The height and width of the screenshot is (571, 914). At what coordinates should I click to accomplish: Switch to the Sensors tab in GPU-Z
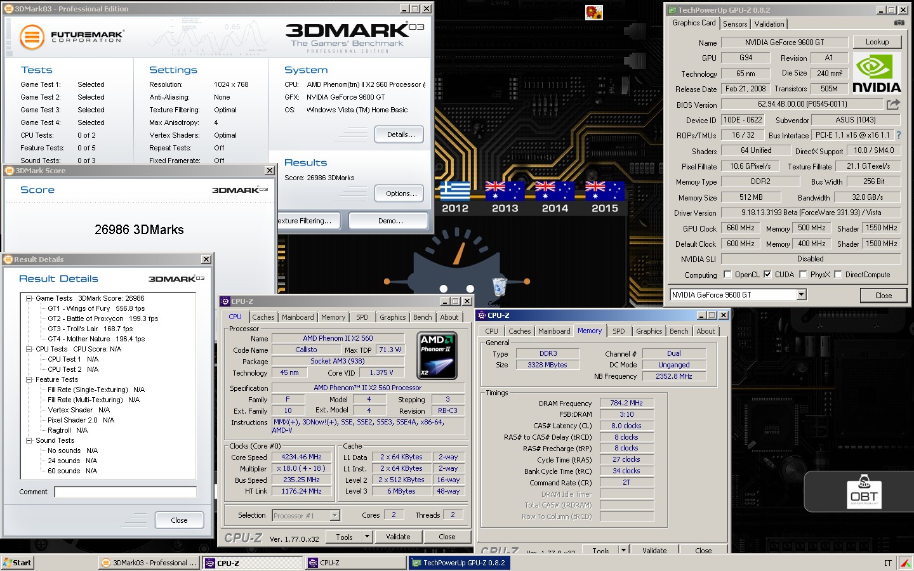click(x=735, y=24)
